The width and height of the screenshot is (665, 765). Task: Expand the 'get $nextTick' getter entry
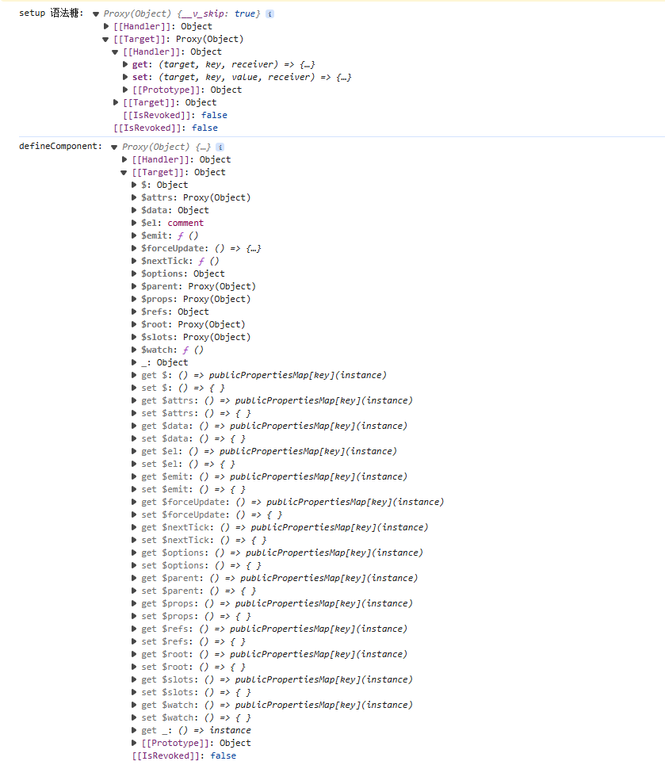pos(134,528)
